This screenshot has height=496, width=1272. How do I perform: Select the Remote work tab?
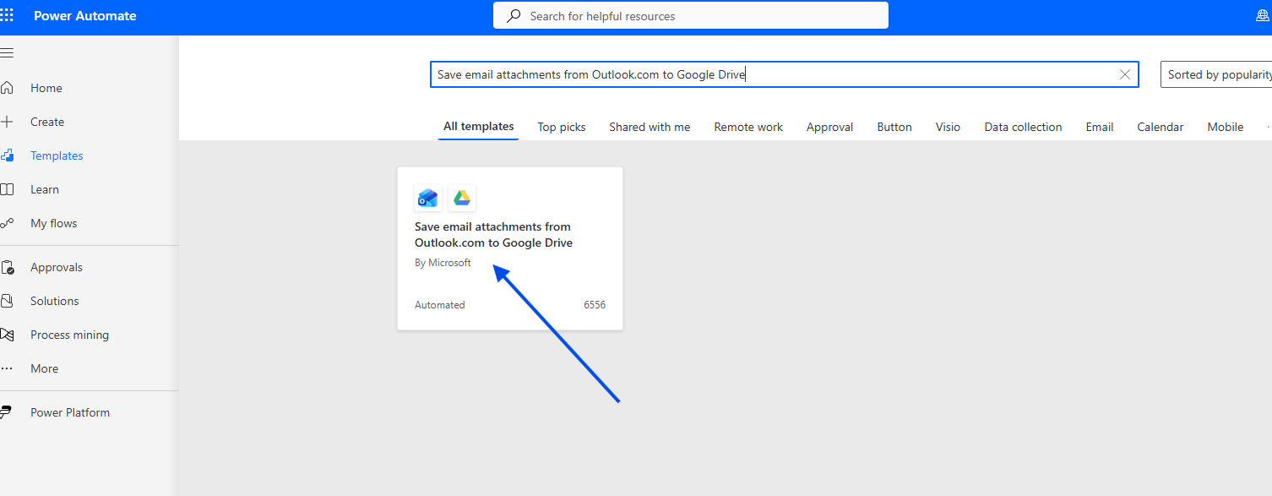747,127
